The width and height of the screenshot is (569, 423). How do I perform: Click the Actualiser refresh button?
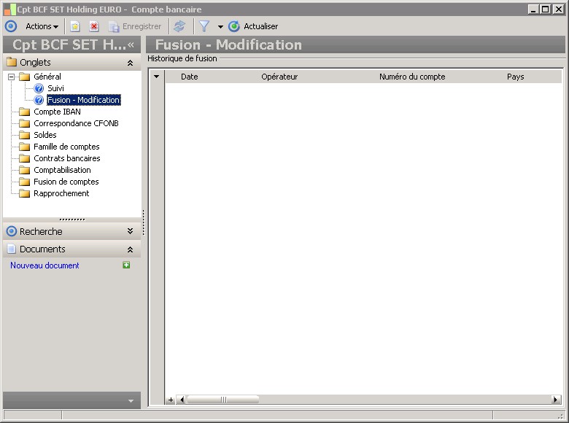(253, 26)
